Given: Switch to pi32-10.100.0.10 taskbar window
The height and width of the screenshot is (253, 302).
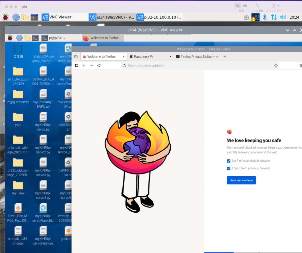Looking at the screenshot, I should 160,17.
